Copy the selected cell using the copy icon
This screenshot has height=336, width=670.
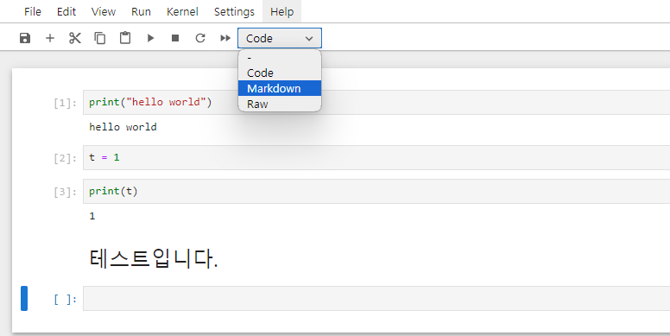(100, 38)
